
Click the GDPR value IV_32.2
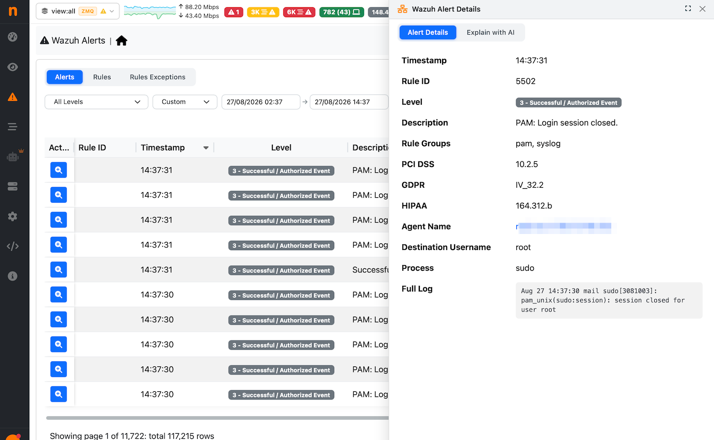pos(530,185)
